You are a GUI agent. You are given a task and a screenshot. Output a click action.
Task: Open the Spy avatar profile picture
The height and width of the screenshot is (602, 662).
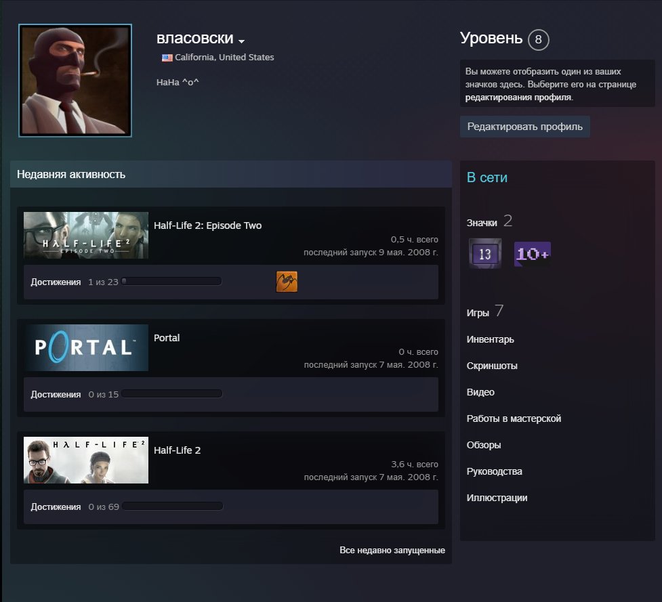tap(75, 80)
